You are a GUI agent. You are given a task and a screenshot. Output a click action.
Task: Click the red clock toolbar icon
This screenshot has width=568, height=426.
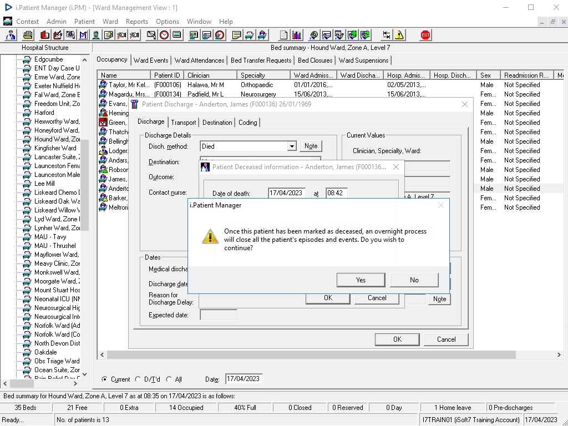(164, 35)
